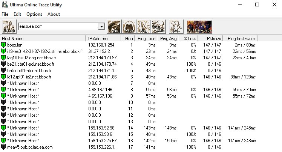Click IP 4.69.167.196 on hop 8
Viewport: 282px width, 152px height.
pos(100,90)
